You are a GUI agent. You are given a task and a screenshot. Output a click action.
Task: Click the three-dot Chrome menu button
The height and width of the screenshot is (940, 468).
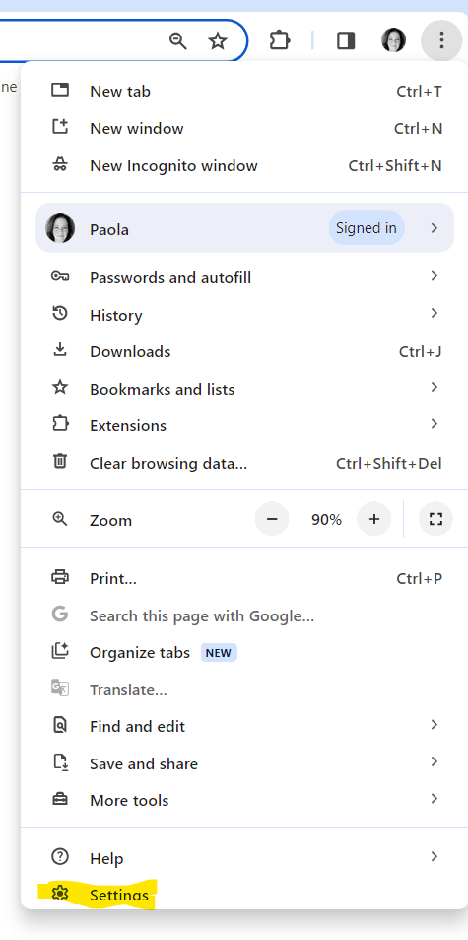[x=441, y=40]
